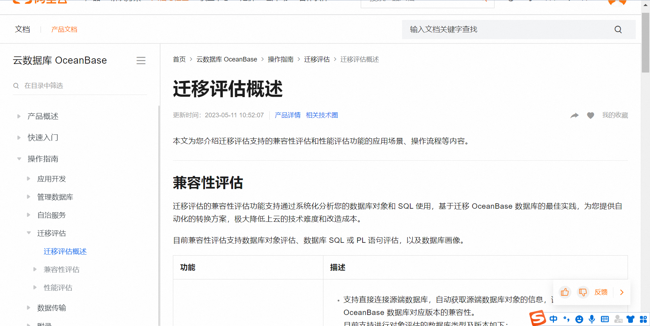Open the Sogou skin shirt icon
Image resolution: width=650 pixels, height=326 pixels.
[630, 319]
